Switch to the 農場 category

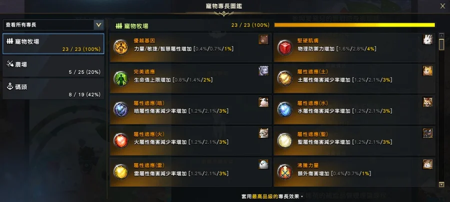click(53, 66)
